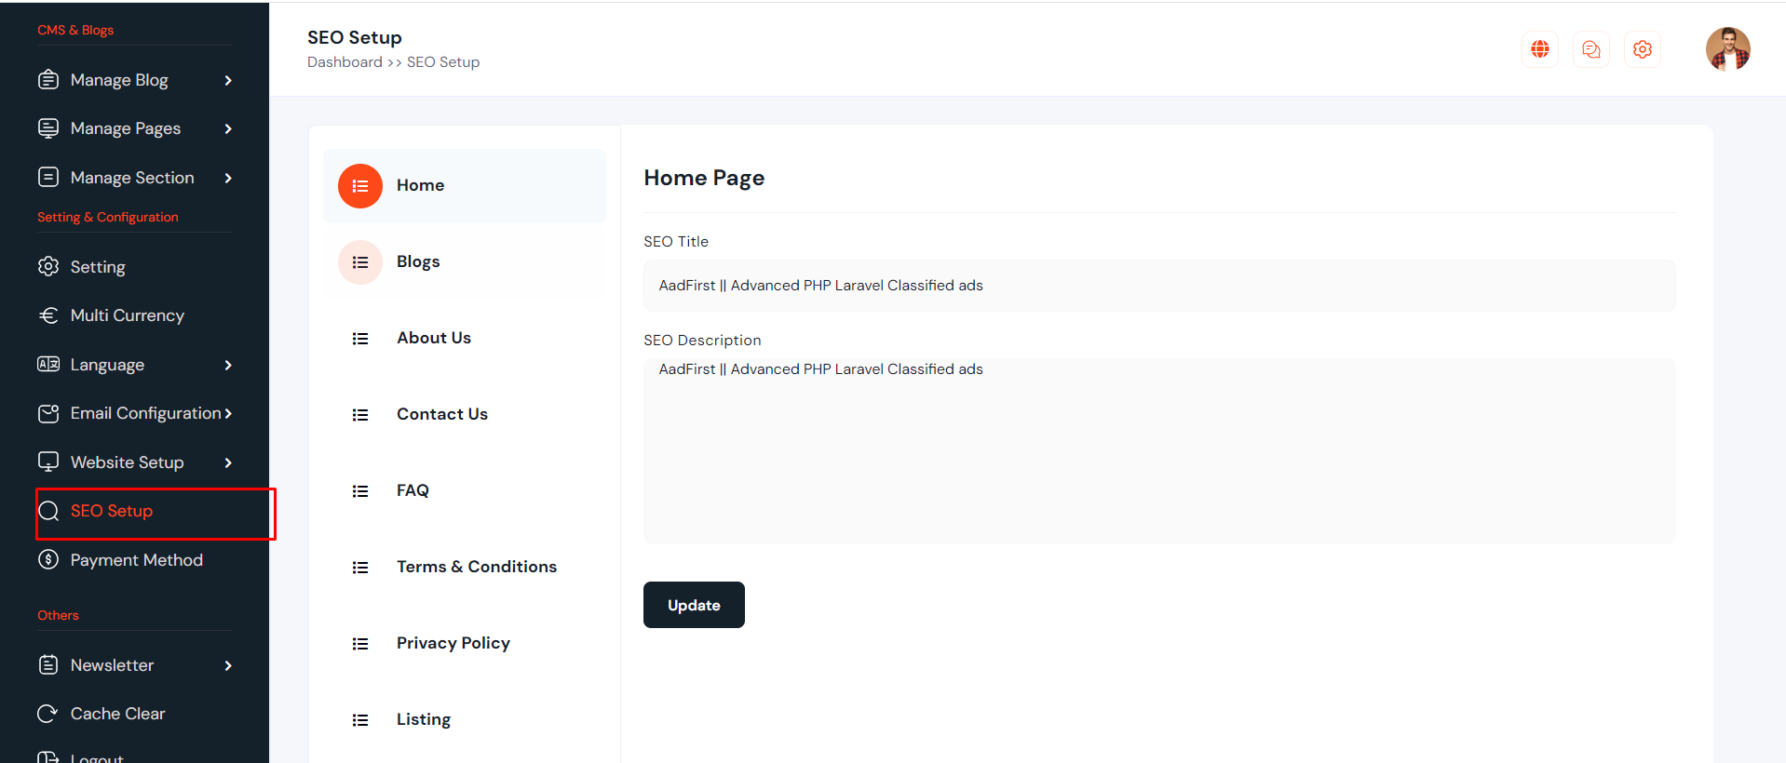The height and width of the screenshot is (763, 1786).
Task: Click the orange Home list icon
Action: (360, 186)
